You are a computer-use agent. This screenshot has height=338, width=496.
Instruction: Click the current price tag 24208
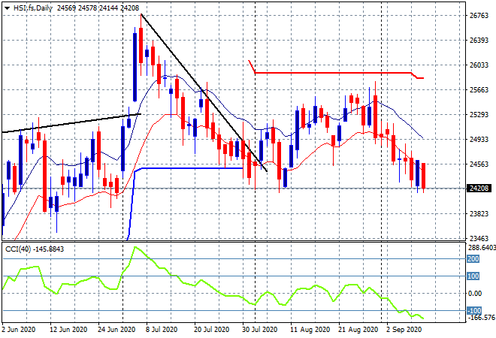pos(479,189)
